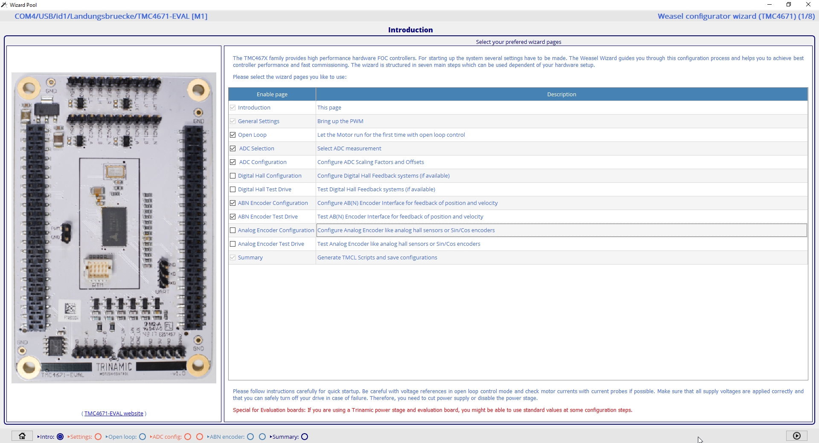
Task: Select the Summary step indicator circle
Action: pos(305,437)
